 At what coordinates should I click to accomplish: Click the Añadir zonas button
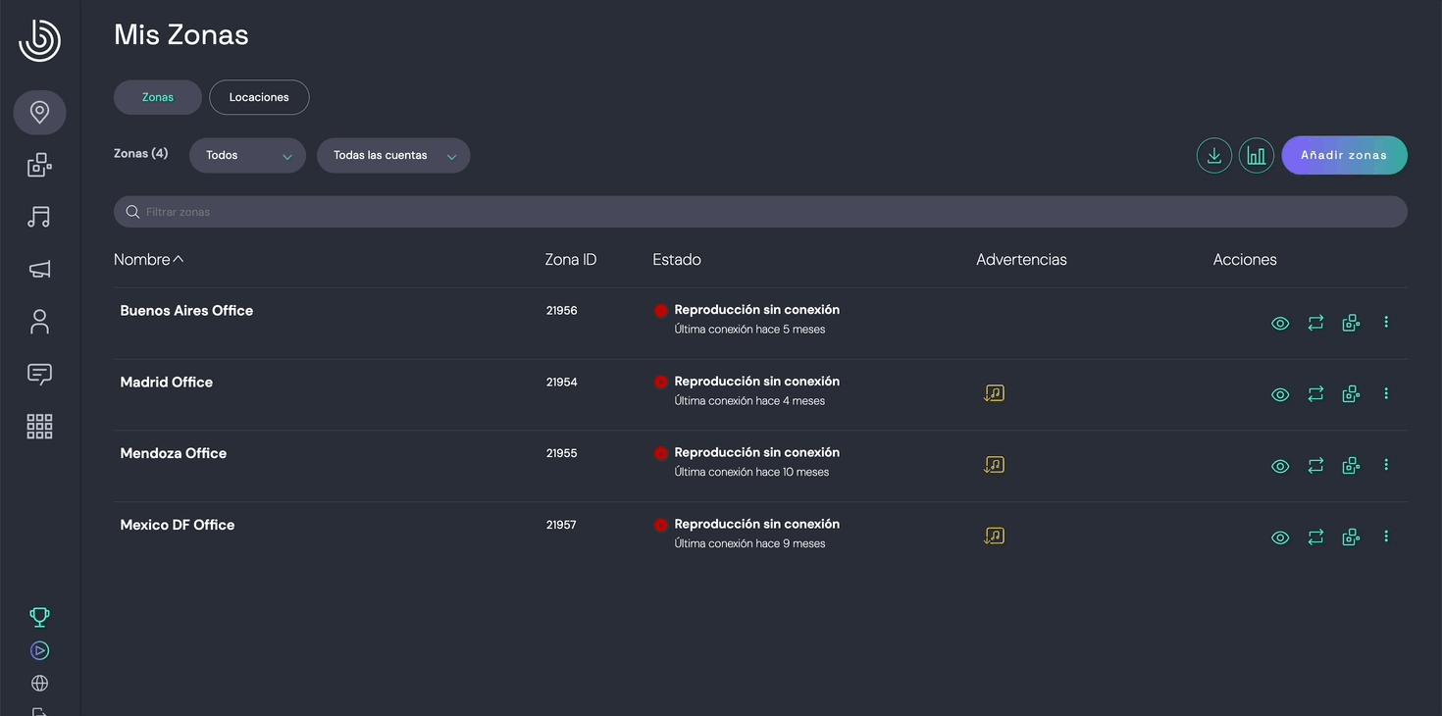pyautogui.click(x=1344, y=155)
